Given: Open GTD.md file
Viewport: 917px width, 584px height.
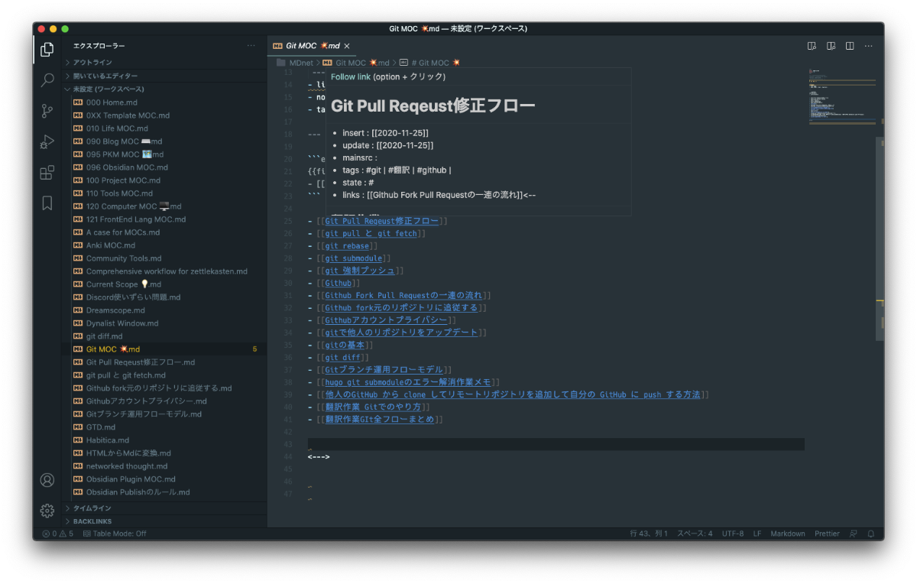Looking at the screenshot, I should [x=164, y=427].
